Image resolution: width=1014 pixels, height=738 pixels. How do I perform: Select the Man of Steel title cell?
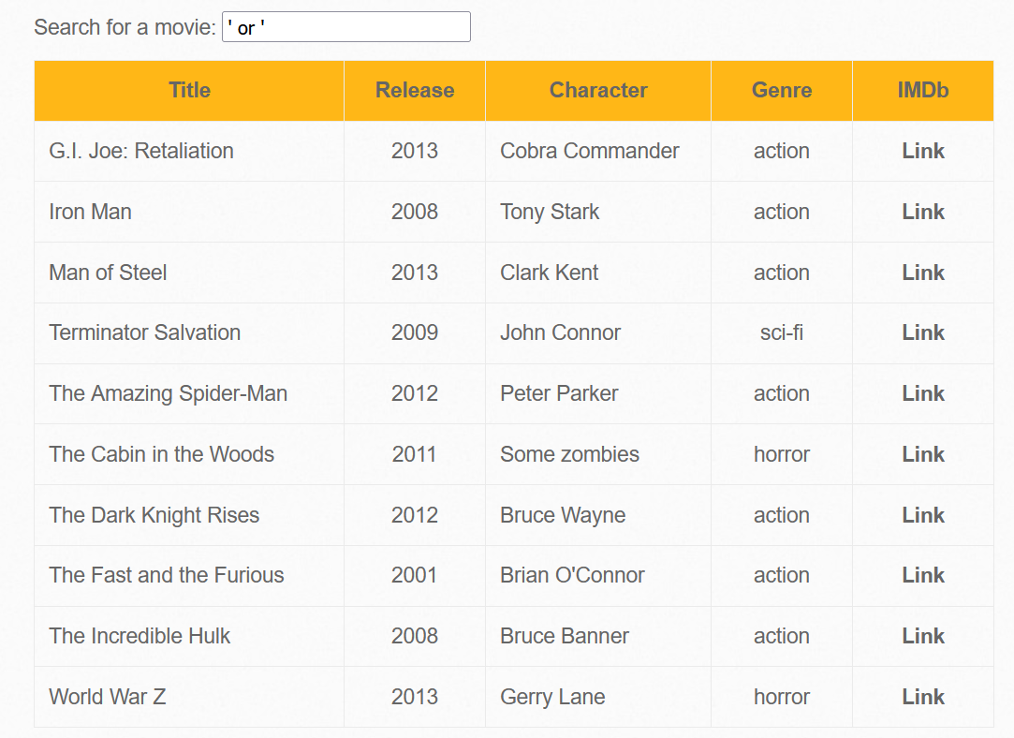[x=189, y=273]
